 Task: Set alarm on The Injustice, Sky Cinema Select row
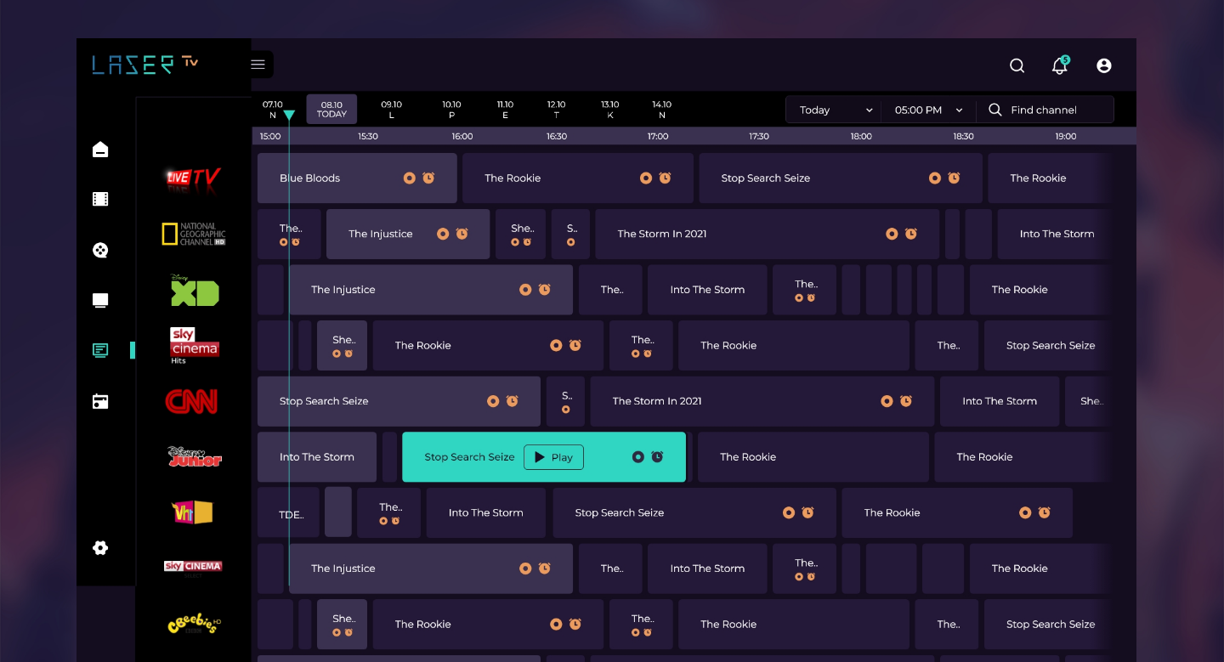click(x=545, y=569)
